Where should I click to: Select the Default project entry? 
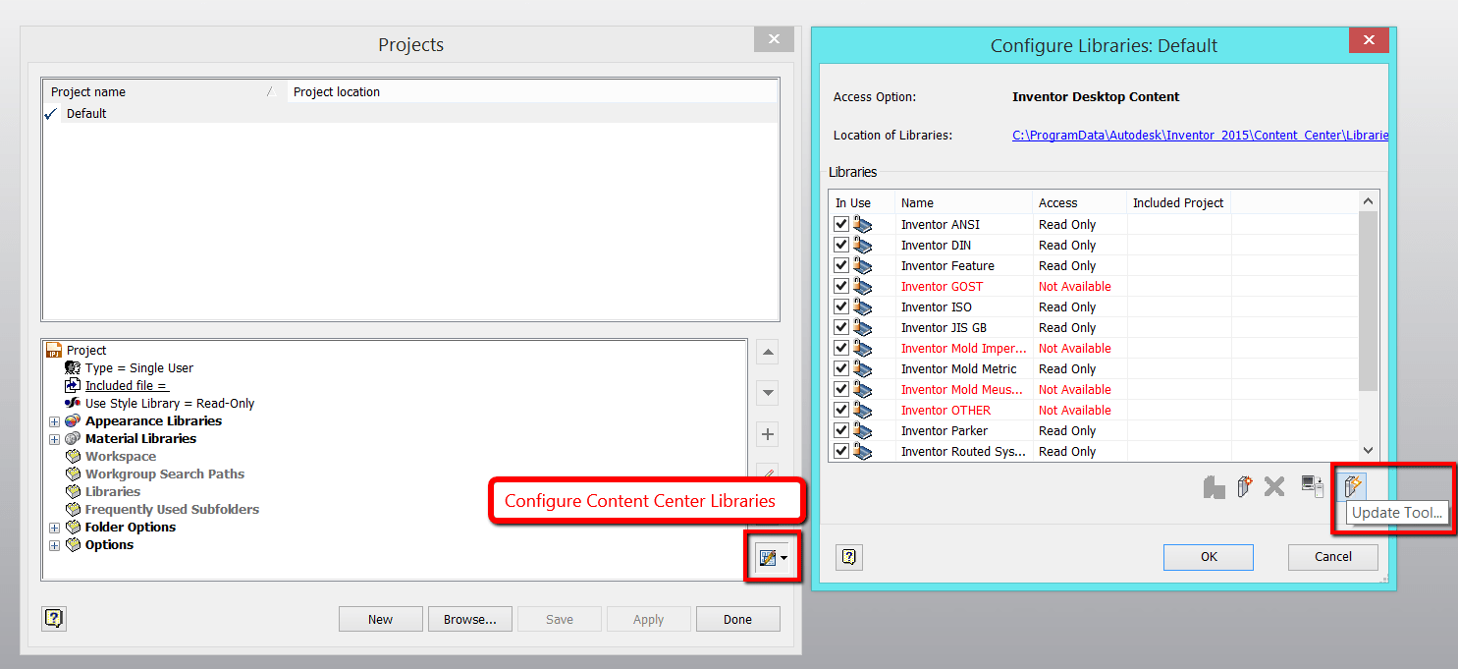[x=85, y=113]
